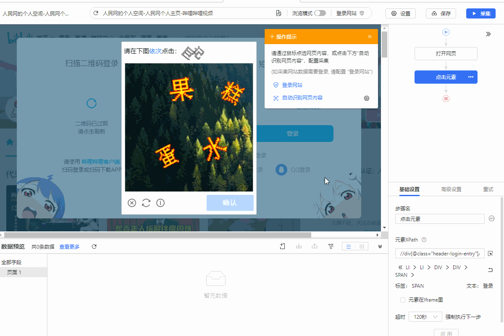Click the export data icon
Viewport: 504px width, 336px height.
pyautogui.click(x=315, y=247)
